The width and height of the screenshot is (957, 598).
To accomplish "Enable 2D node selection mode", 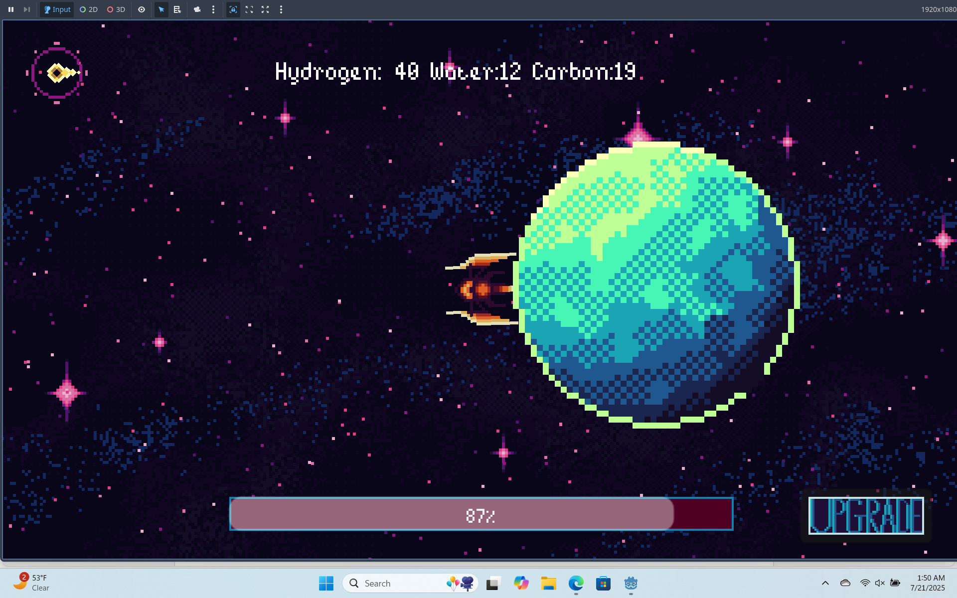I will (x=89, y=9).
